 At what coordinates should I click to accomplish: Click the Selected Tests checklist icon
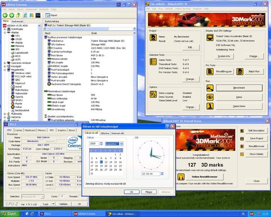pos(153,62)
